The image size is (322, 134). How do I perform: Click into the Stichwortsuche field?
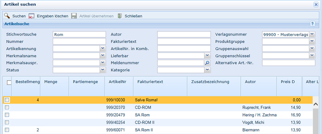(x=79, y=34)
